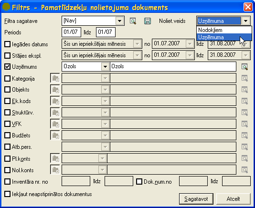Tick Iekļaut neapstiprinātos dokumentus checkbox

click(x=8, y=194)
